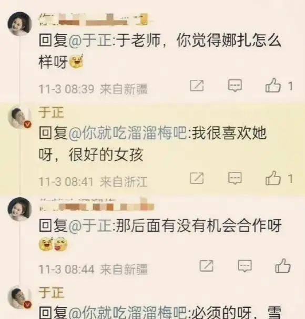The height and width of the screenshot is (319, 305).
Task: Repost 于正's 08:41 reply
Action: pos(197,178)
